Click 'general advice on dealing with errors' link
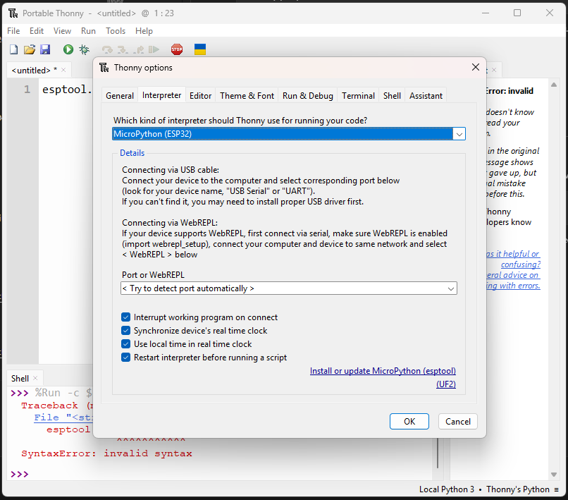This screenshot has width=568, height=500. click(x=513, y=280)
